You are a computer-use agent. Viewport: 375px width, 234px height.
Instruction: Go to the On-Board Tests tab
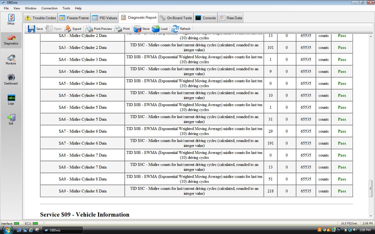pyautogui.click(x=176, y=18)
